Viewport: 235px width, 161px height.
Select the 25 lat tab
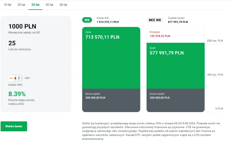point(35,5)
